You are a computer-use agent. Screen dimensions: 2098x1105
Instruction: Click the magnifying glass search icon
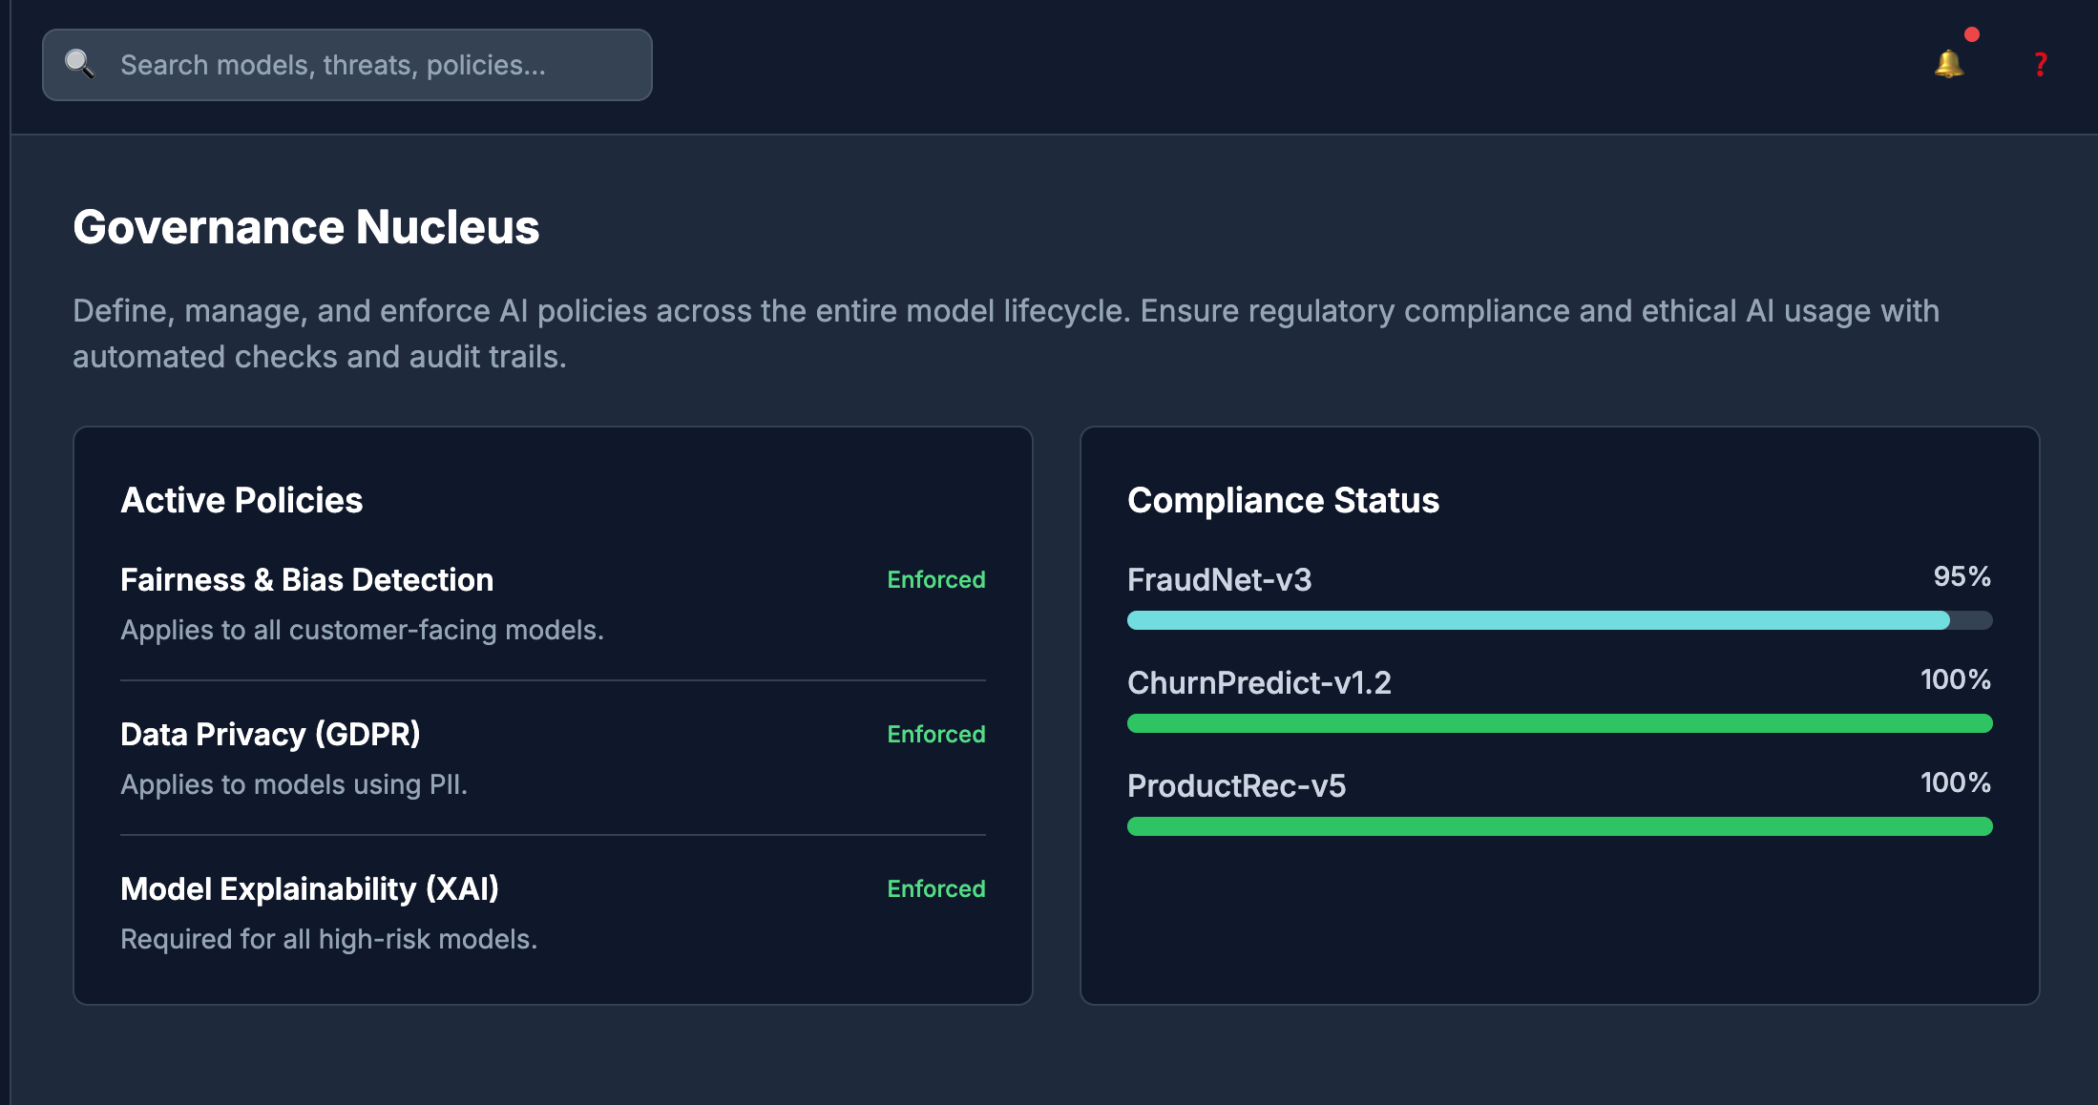click(x=80, y=64)
